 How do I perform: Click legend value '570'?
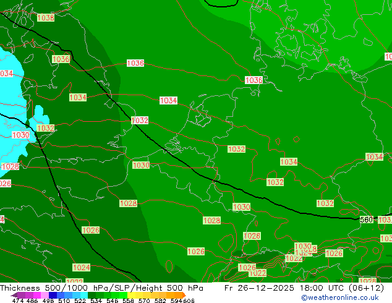pos(144,301)
